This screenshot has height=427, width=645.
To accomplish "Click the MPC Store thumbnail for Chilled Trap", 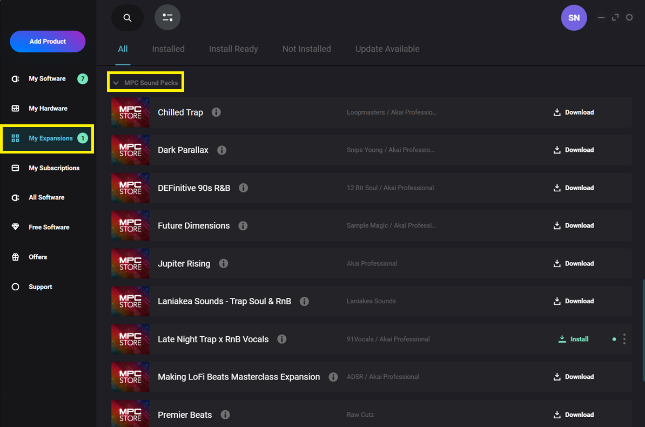I will click(130, 112).
